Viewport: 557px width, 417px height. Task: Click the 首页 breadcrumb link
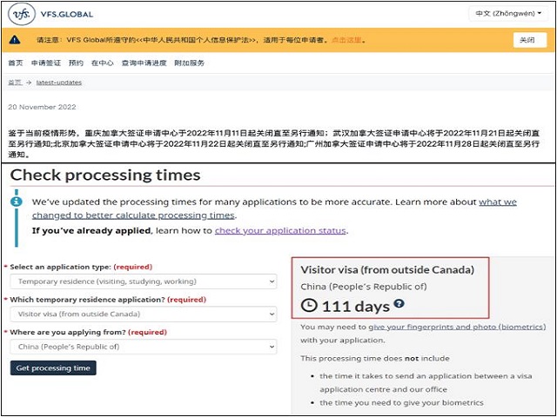coord(16,83)
